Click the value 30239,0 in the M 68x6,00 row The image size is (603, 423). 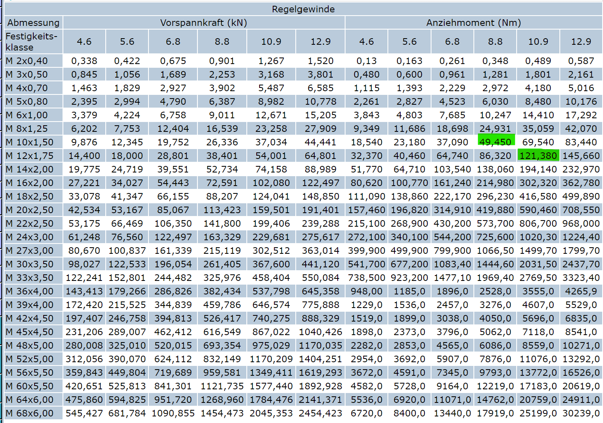581,413
